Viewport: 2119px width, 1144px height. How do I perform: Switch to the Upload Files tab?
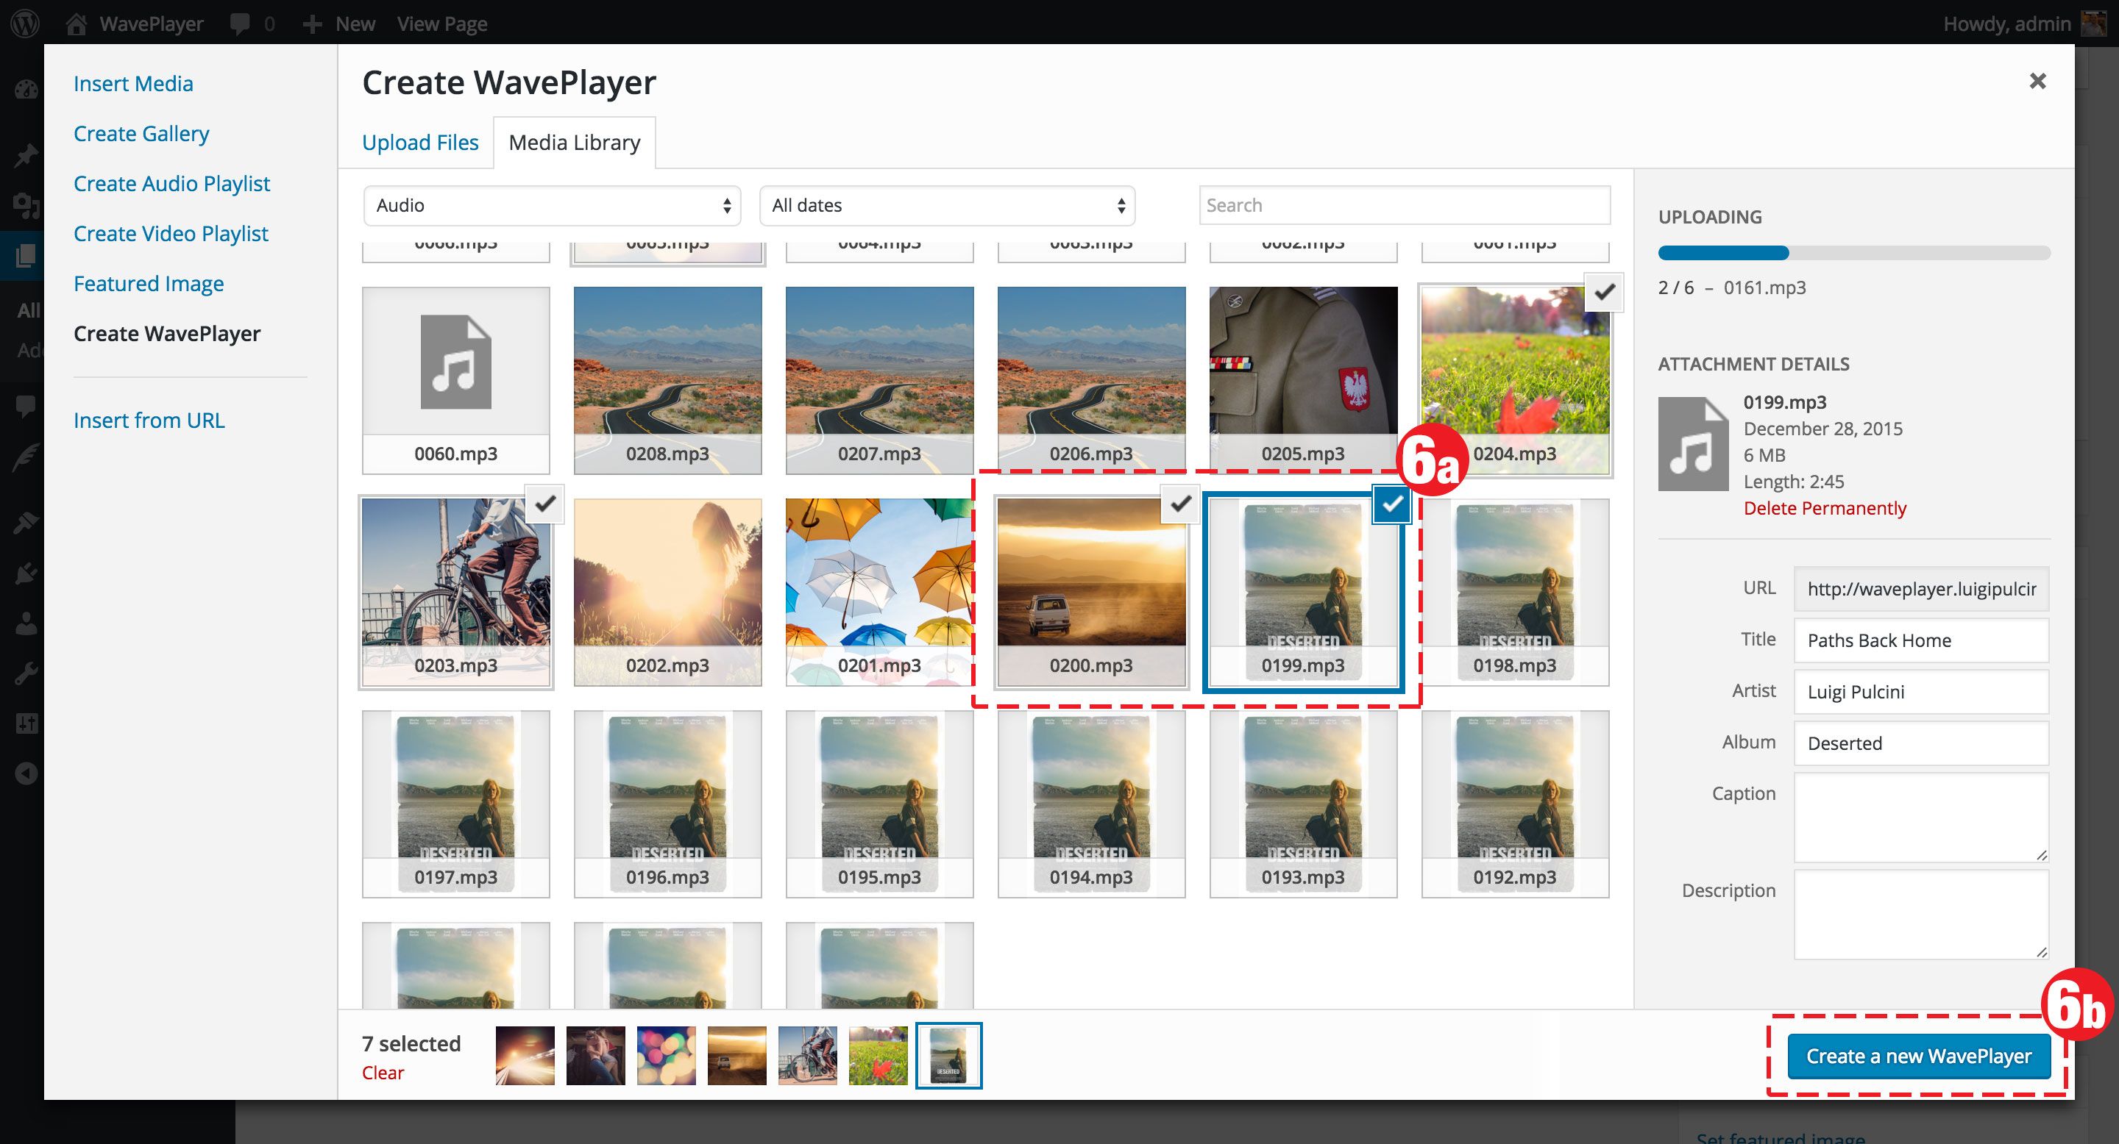419,143
